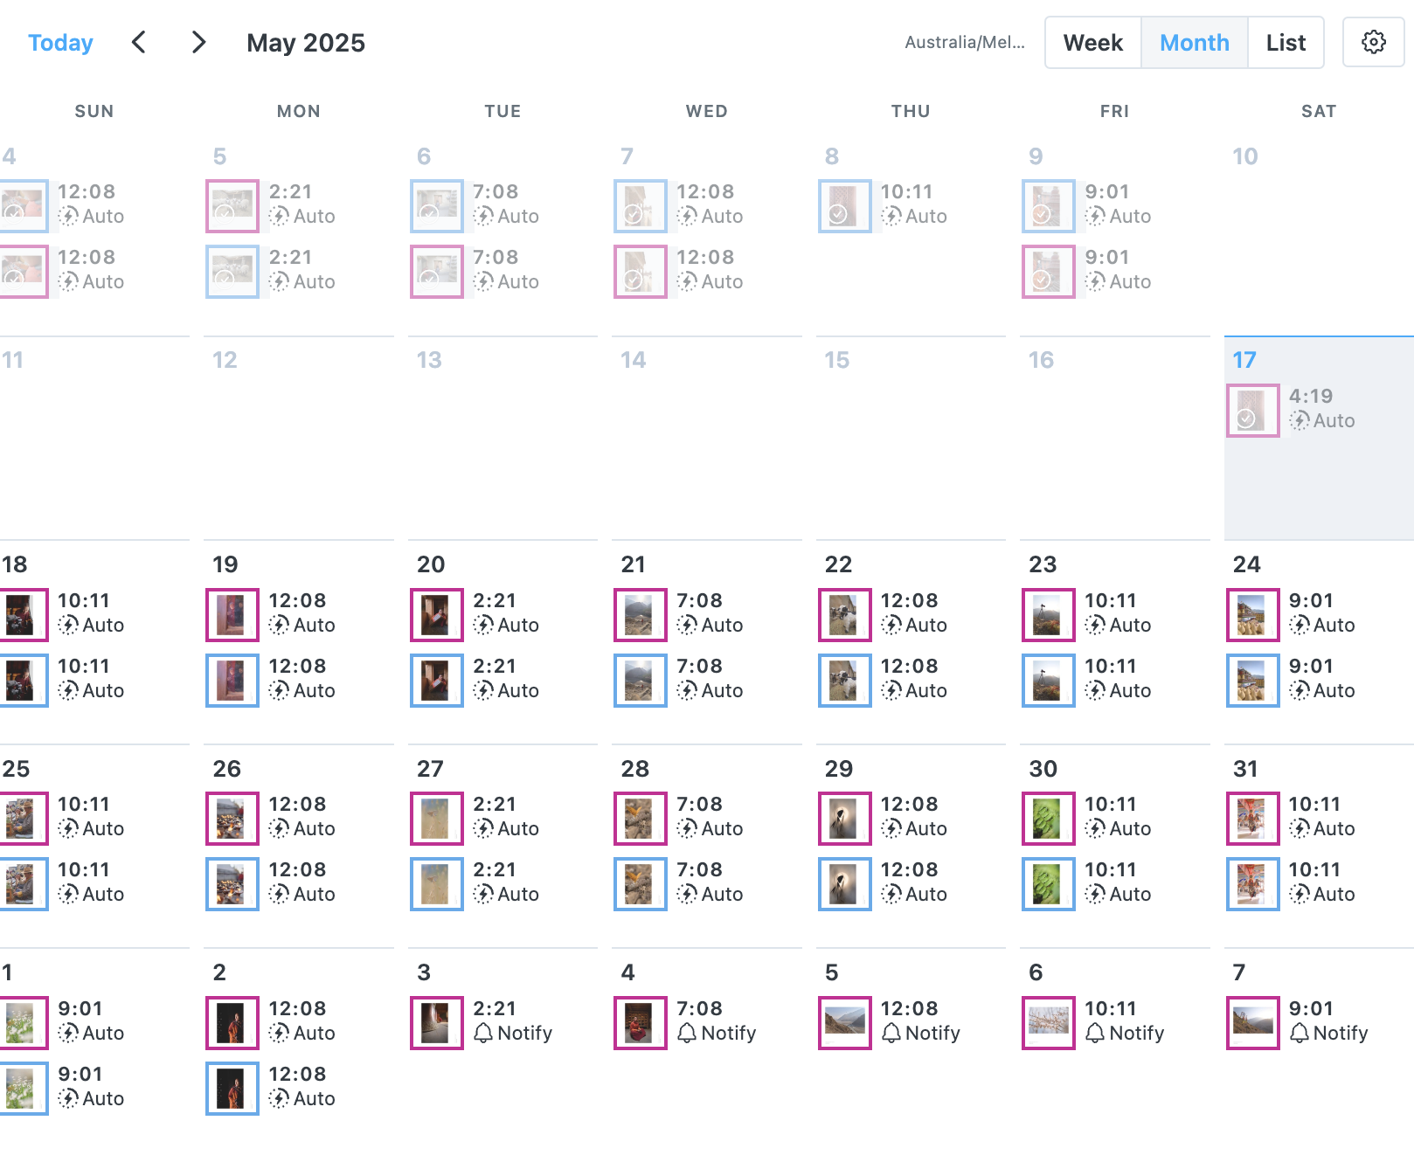Click bell icon on June 7 post
Viewport: 1414px width, 1169px height.
click(x=1300, y=1033)
